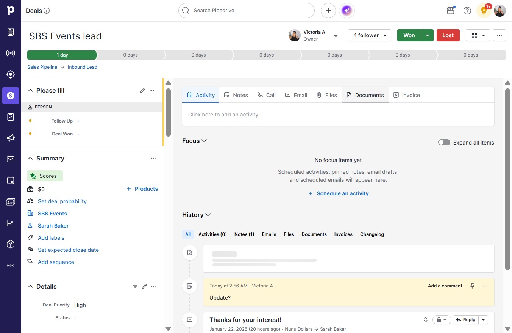Screen dimensions: 512x333
Task: Open the email privacy lock dropdown
Action: pyautogui.click(x=442, y=320)
